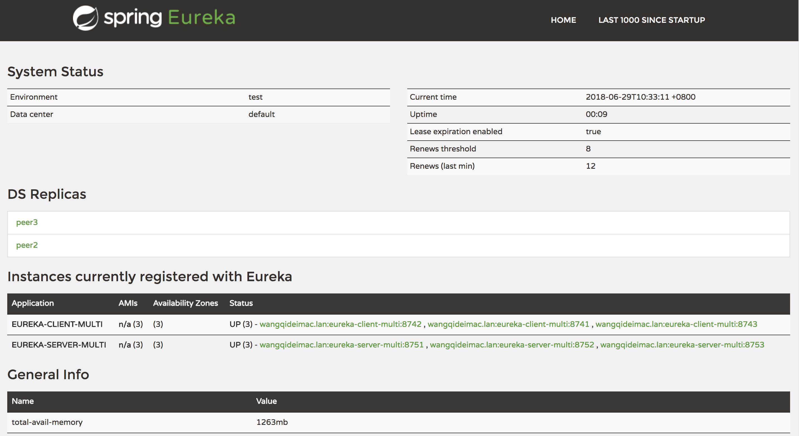Open eureka-client-multi:8743 instance link
Screen dimensions: 799x436
pos(676,324)
